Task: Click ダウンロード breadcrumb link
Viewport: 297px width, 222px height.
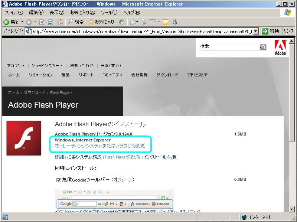Action: tap(35, 92)
